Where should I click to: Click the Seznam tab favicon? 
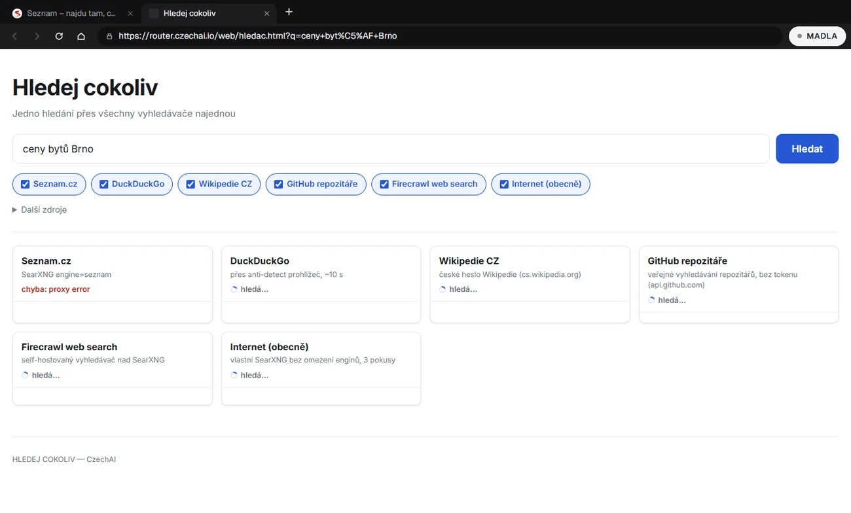tap(17, 13)
